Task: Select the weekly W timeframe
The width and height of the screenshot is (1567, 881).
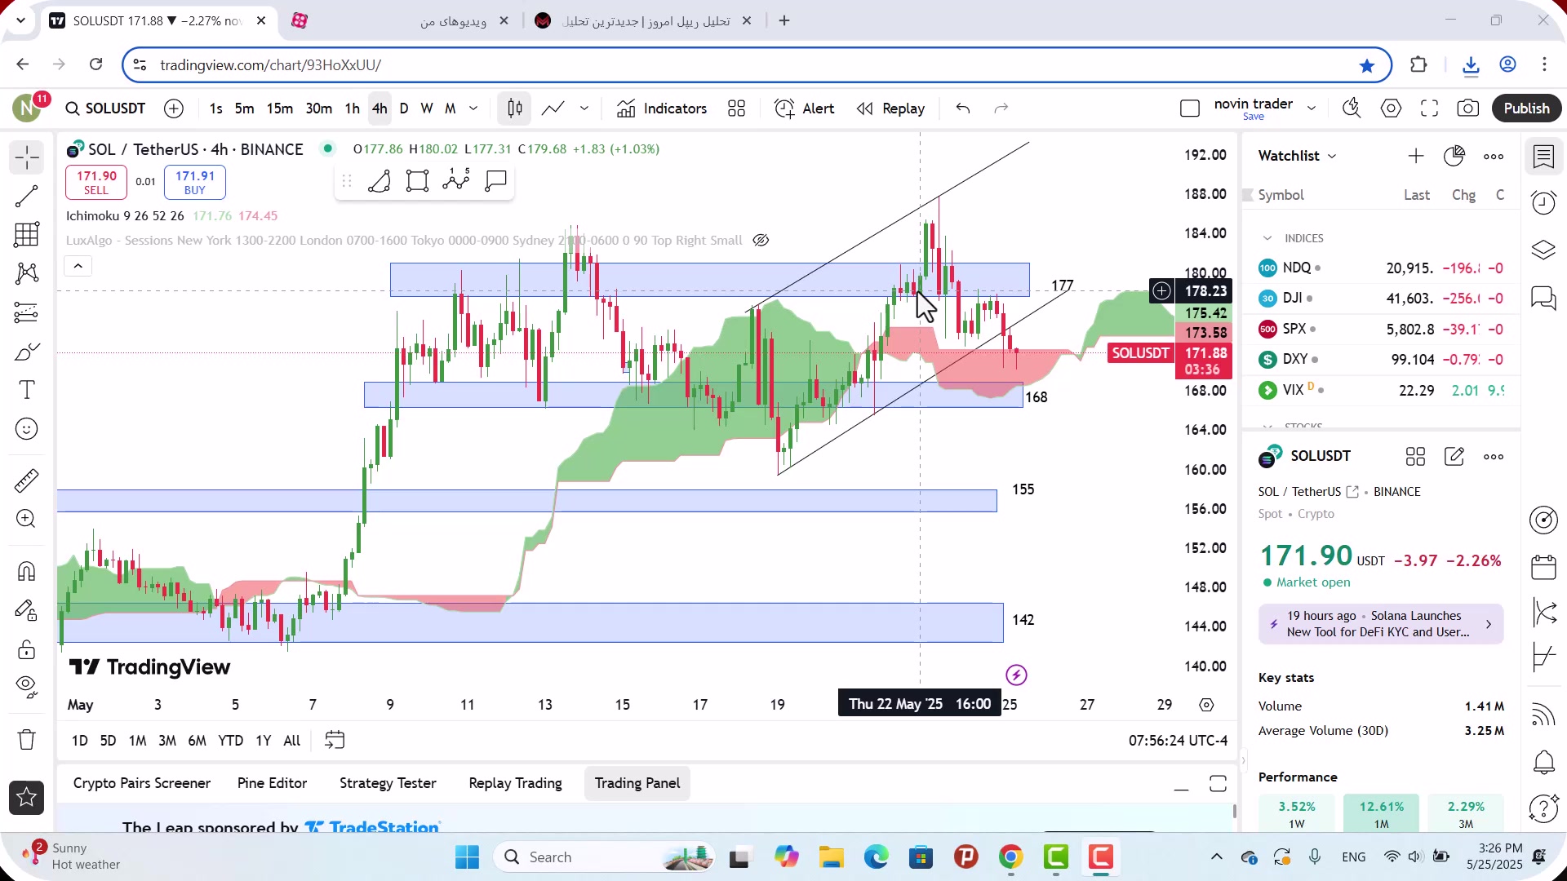Action: (427, 108)
